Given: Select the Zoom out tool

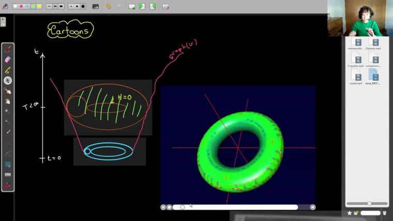Looking at the screenshot, I should click(x=8, y=122).
